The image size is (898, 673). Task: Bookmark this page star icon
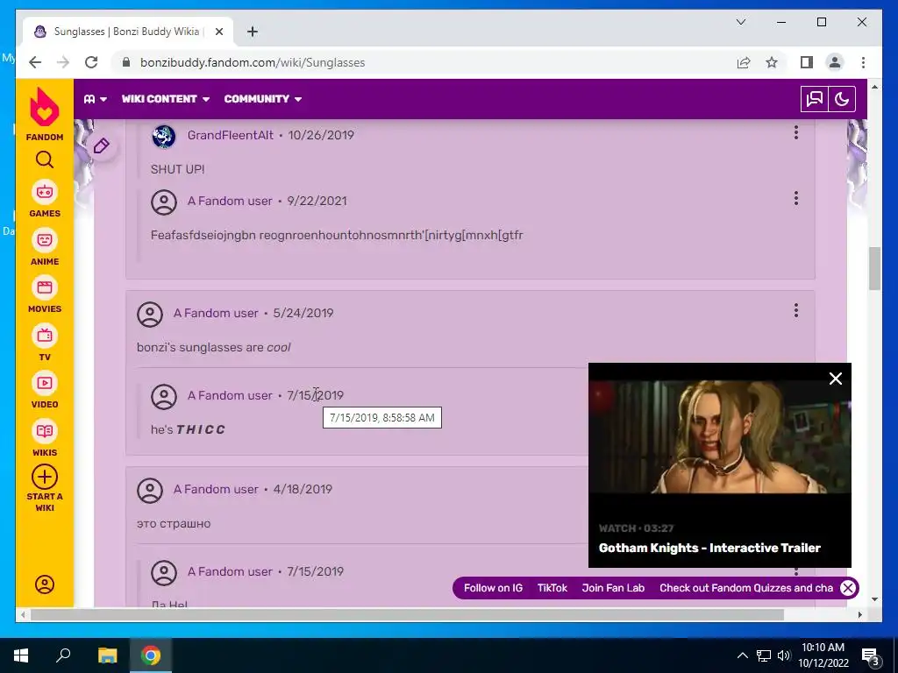click(772, 62)
